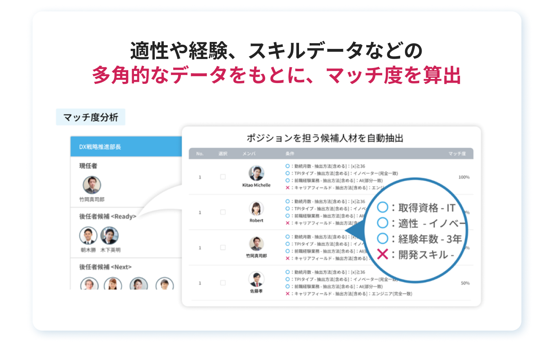Click Kitao Michelle's avatar in candidate table
Viewport: 554px width, 342px height.
(x=256, y=173)
